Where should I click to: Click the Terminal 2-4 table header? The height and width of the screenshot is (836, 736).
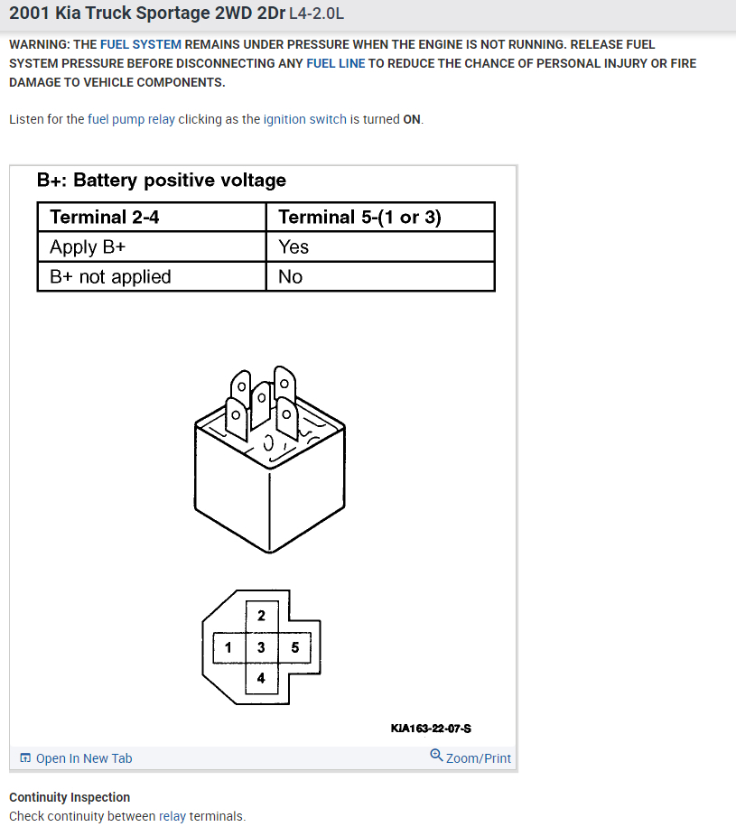tap(105, 217)
